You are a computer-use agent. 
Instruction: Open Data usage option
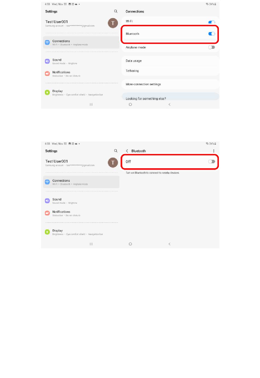(170, 61)
